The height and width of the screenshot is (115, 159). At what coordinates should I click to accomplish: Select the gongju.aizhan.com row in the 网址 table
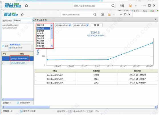coord(18,59)
